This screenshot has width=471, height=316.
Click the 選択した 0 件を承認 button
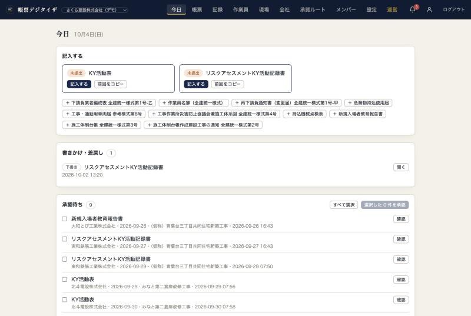point(385,205)
